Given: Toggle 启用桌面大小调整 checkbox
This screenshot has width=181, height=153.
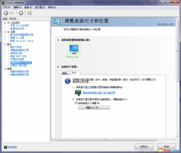Looking at the screenshot, I should pyautogui.click(x=76, y=103).
